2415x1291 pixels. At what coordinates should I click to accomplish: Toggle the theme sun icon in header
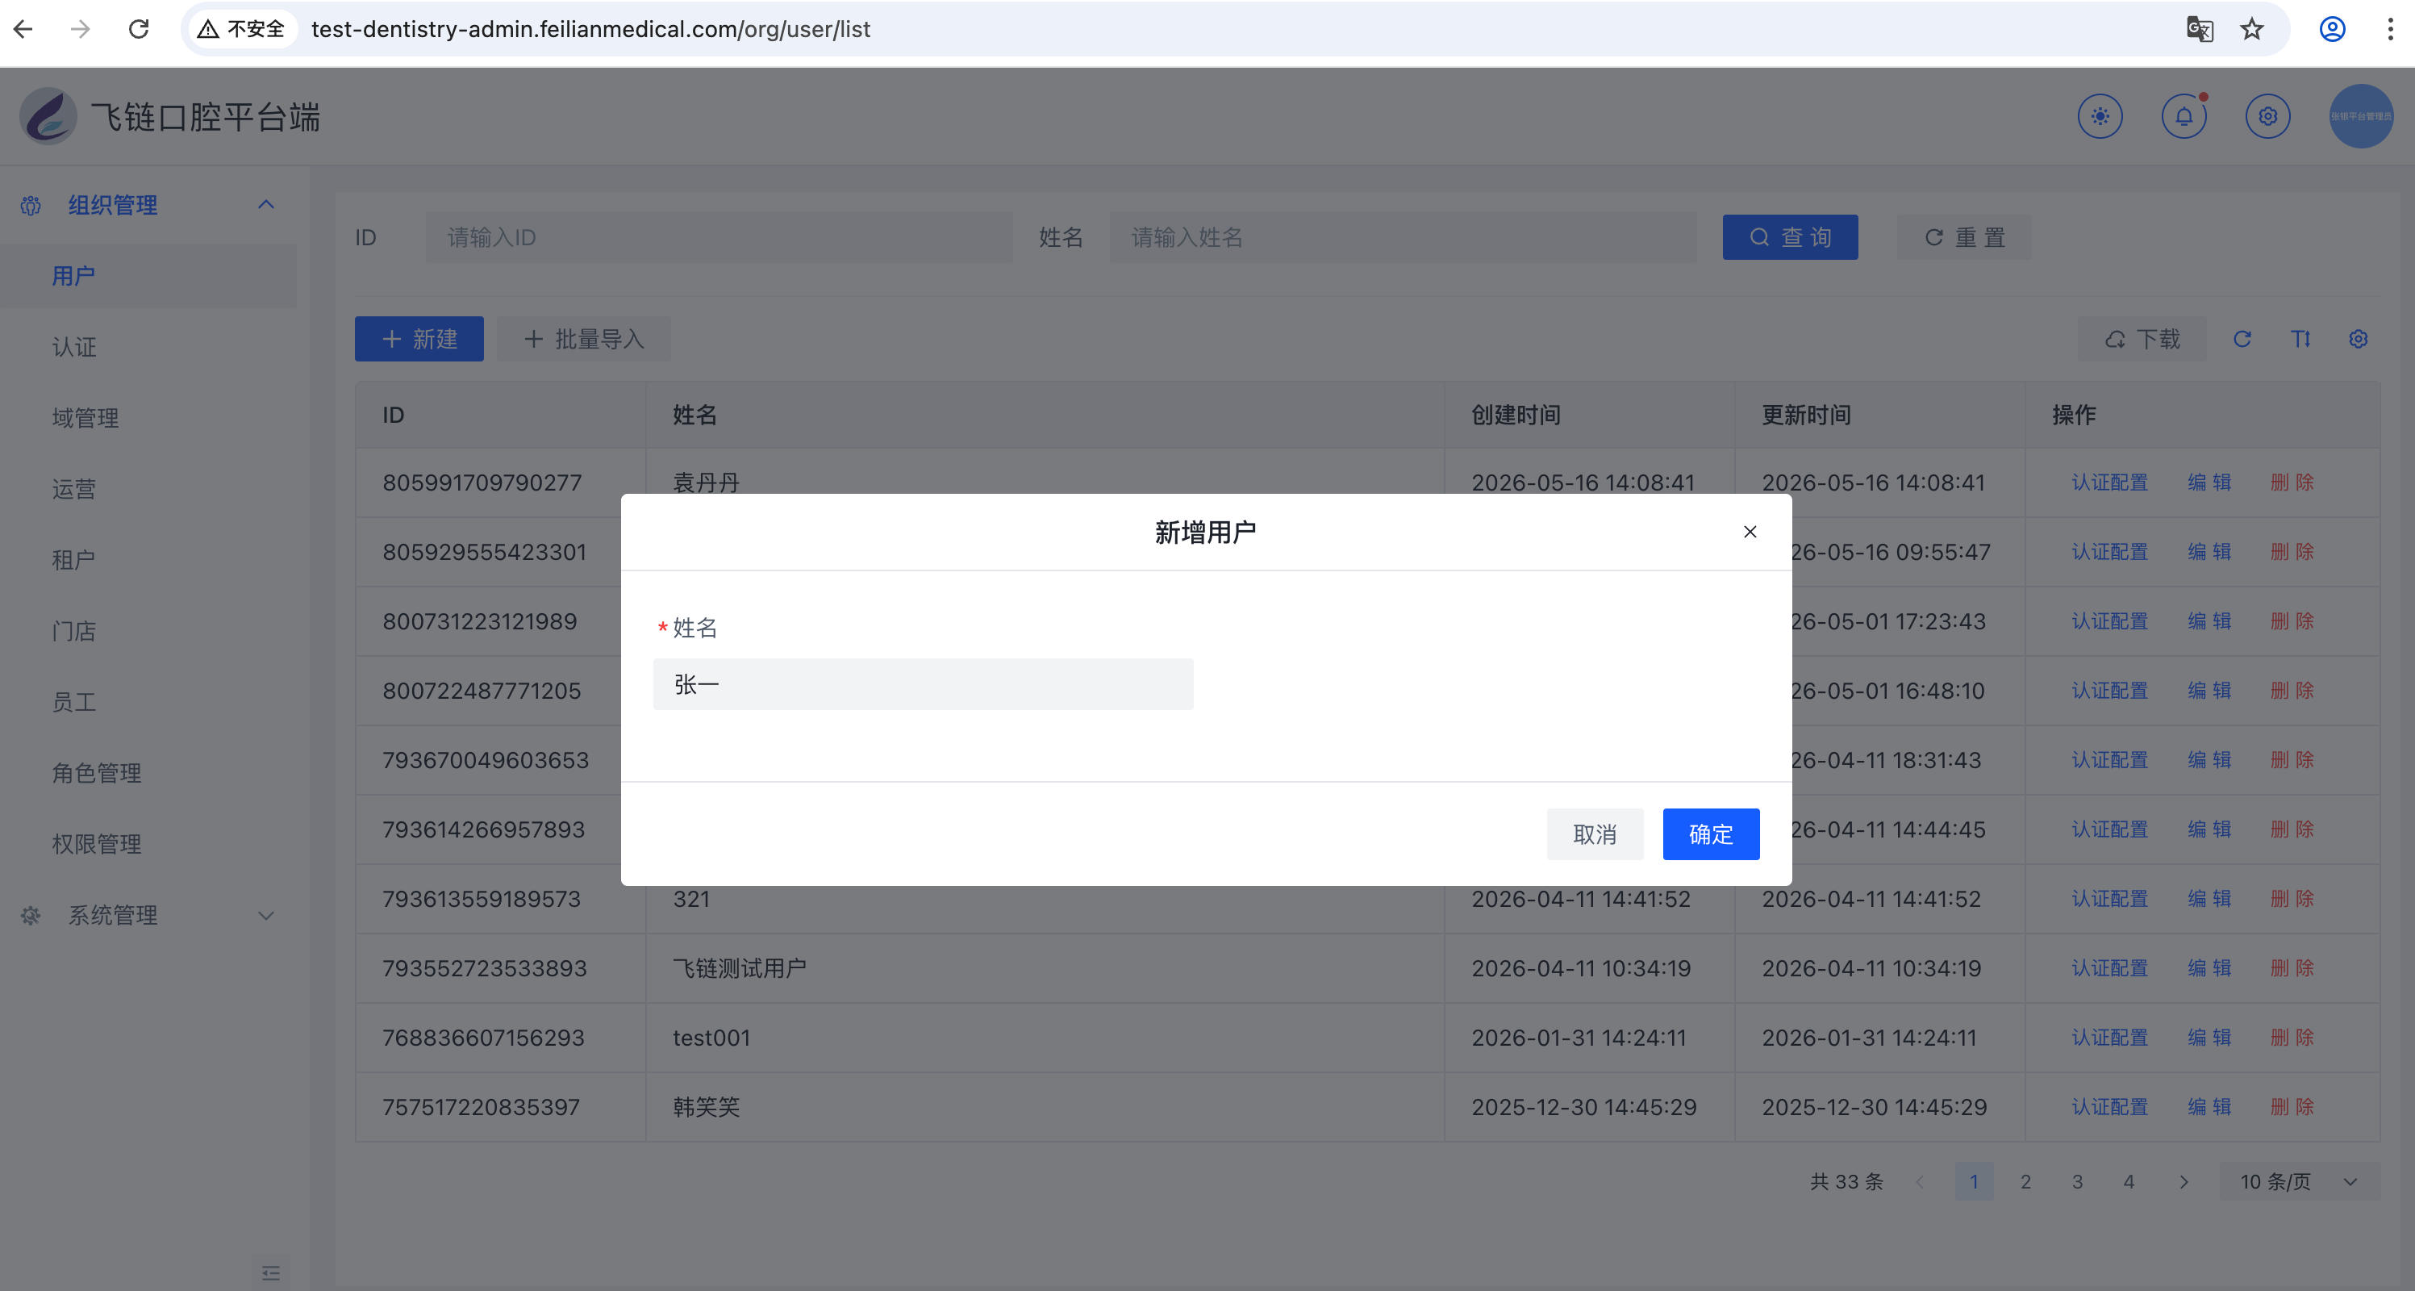pos(2100,116)
